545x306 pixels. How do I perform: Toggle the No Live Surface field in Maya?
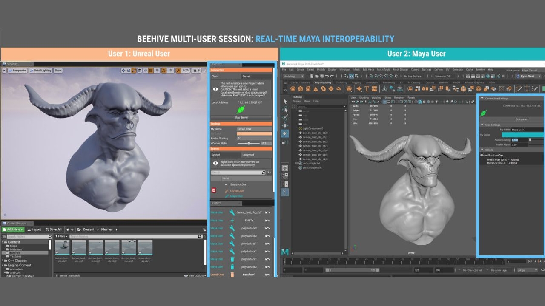(412, 76)
